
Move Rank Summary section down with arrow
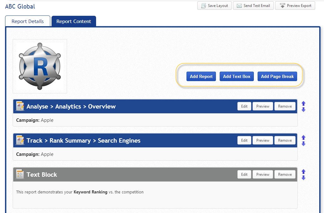(303, 144)
